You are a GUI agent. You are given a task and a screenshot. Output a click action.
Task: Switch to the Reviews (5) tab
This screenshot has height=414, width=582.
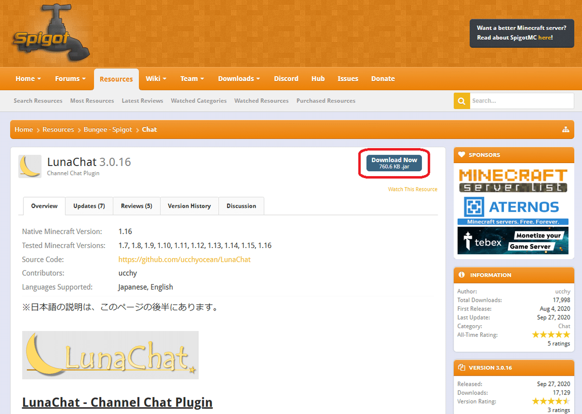coord(136,206)
